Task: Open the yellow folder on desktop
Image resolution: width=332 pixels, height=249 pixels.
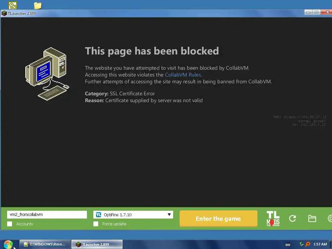Action: [38, 5]
